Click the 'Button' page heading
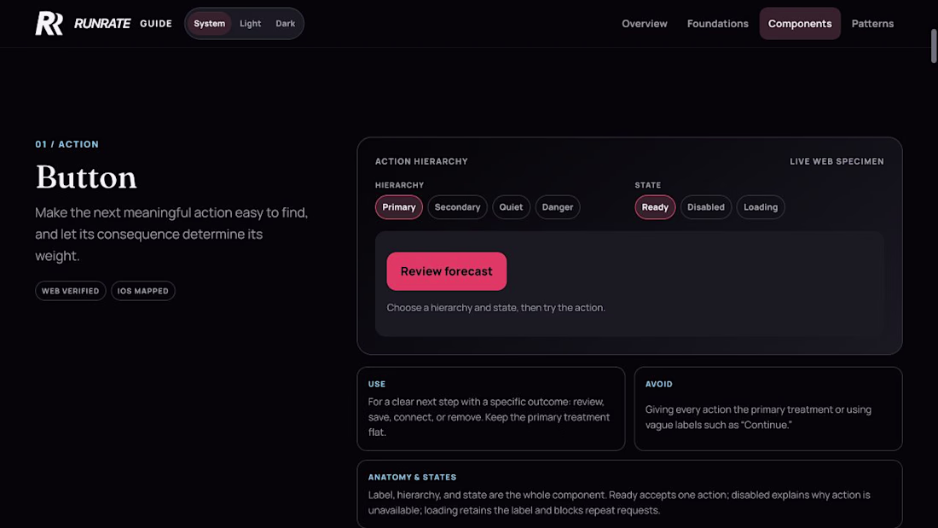938x528 pixels. (x=86, y=177)
